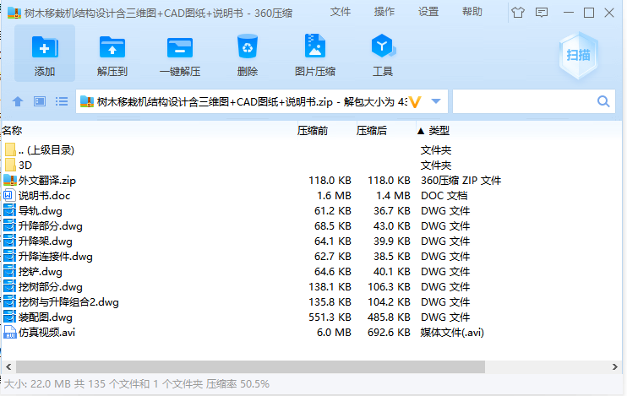Go up one directory with the up arrow
The height and width of the screenshot is (396, 627).
coord(18,101)
